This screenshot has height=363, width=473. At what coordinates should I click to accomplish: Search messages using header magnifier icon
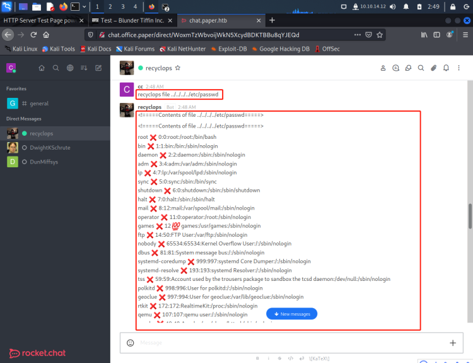(x=421, y=68)
